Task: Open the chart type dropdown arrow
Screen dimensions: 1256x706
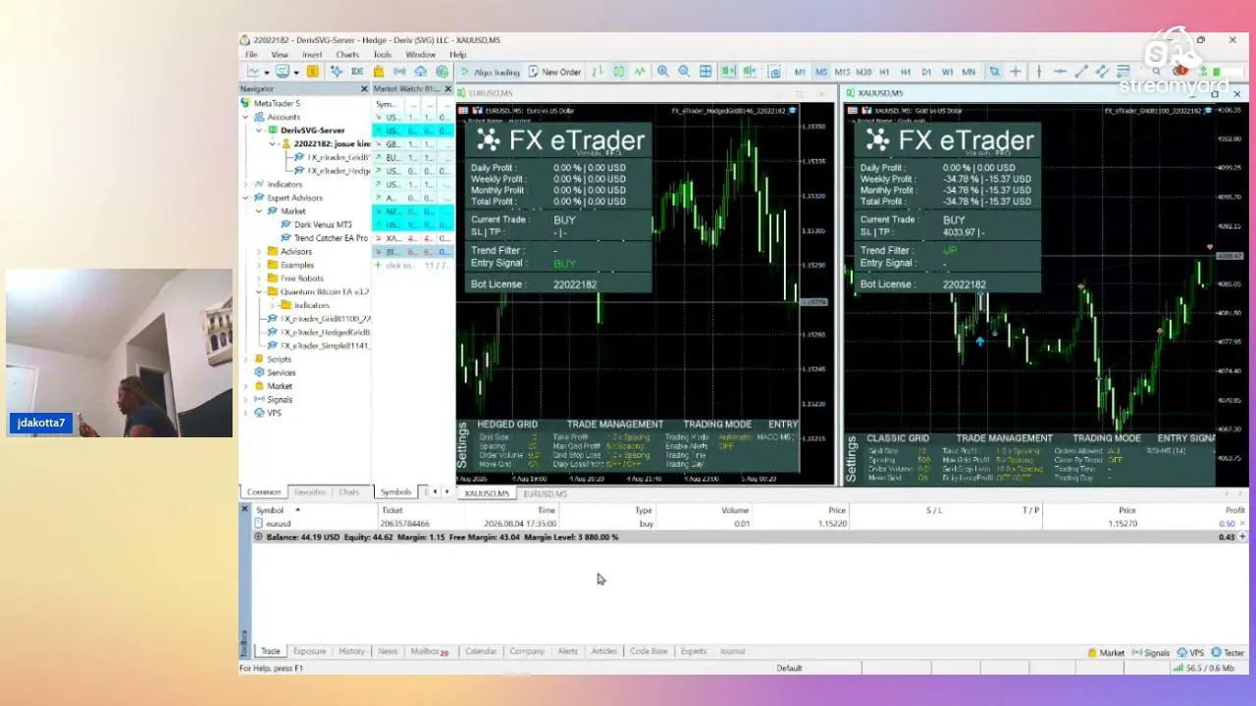Action: [x=266, y=72]
